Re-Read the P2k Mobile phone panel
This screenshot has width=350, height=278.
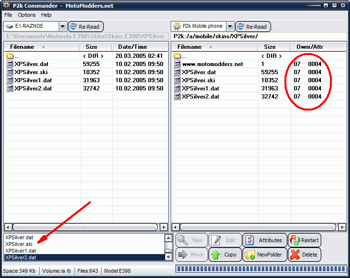coord(253,27)
